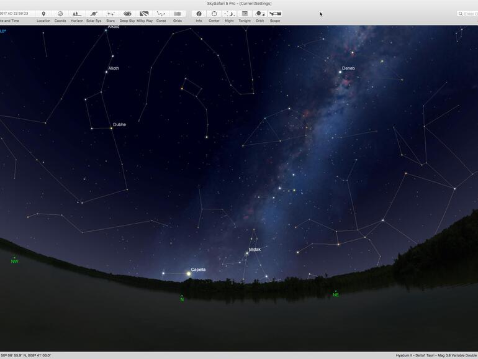Select the star Mirfak
478x359 pixels.
coord(247,253)
